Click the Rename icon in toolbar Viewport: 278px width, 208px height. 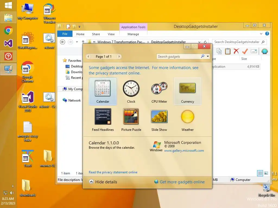[x=254, y=51]
